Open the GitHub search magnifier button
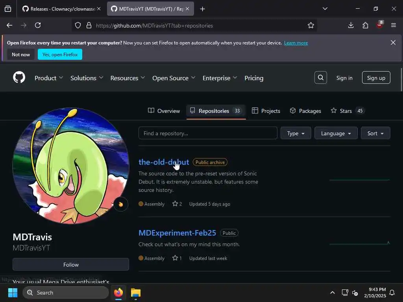403x302 pixels. [x=320, y=77]
